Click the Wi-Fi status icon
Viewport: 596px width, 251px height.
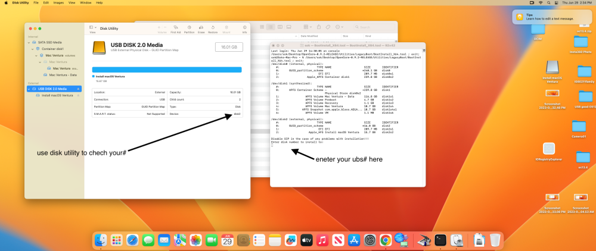click(x=540, y=2)
